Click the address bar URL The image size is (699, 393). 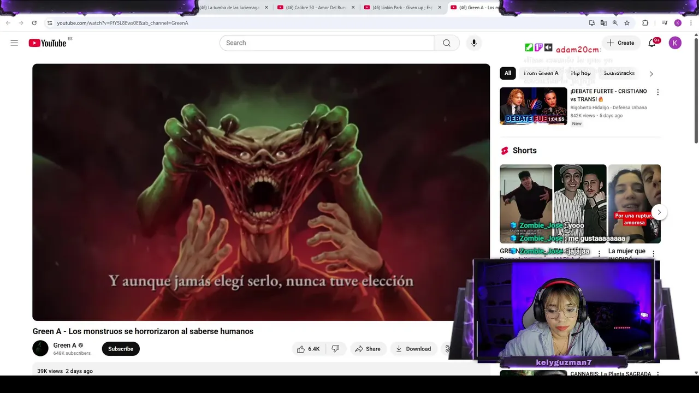point(122,23)
